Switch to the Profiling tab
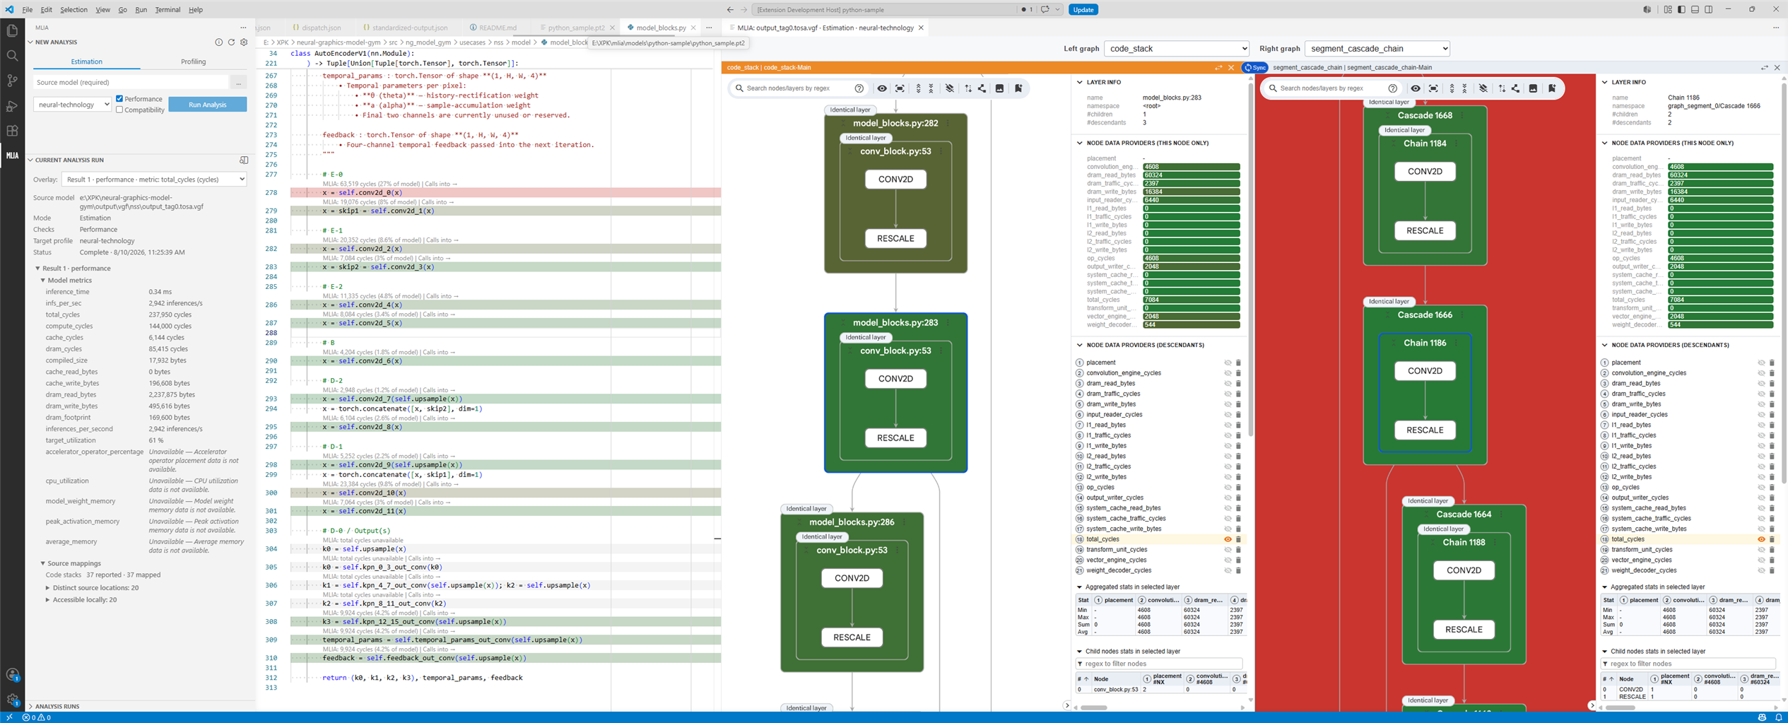 194,61
